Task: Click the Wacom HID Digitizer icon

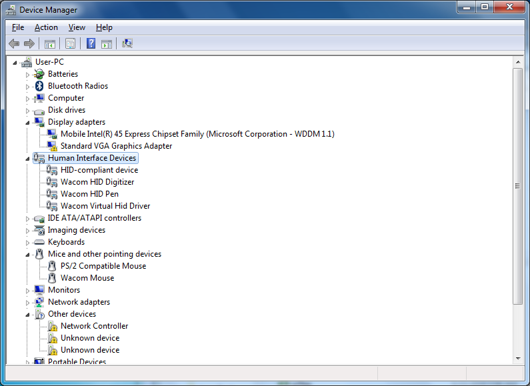Action: pyautogui.click(x=52, y=182)
